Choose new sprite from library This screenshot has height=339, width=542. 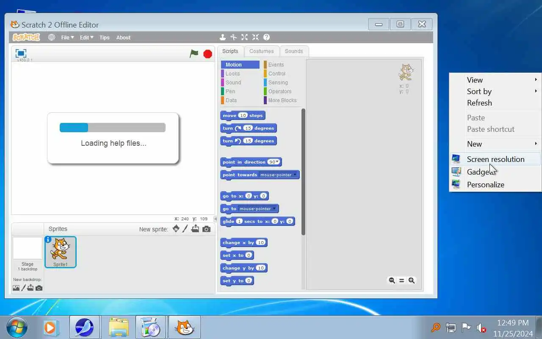click(176, 229)
